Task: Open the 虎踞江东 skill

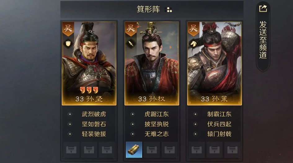Action: [157, 114]
